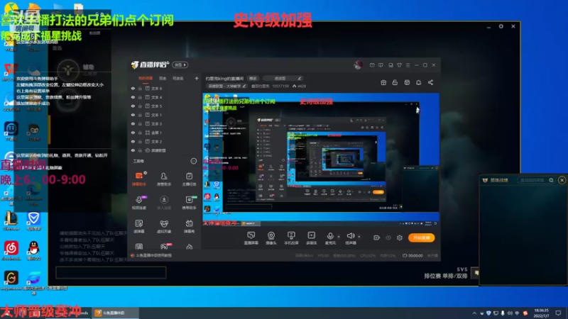
Task: Toggle visibility eye for 文本 6 layer
Action: (133, 88)
